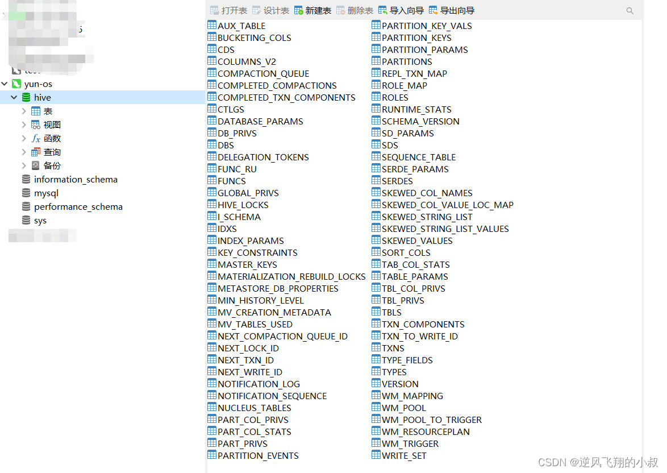Screen dimensions: 667x473
Task: Click the AUX_TABLE table icon
Action: (x=212, y=25)
